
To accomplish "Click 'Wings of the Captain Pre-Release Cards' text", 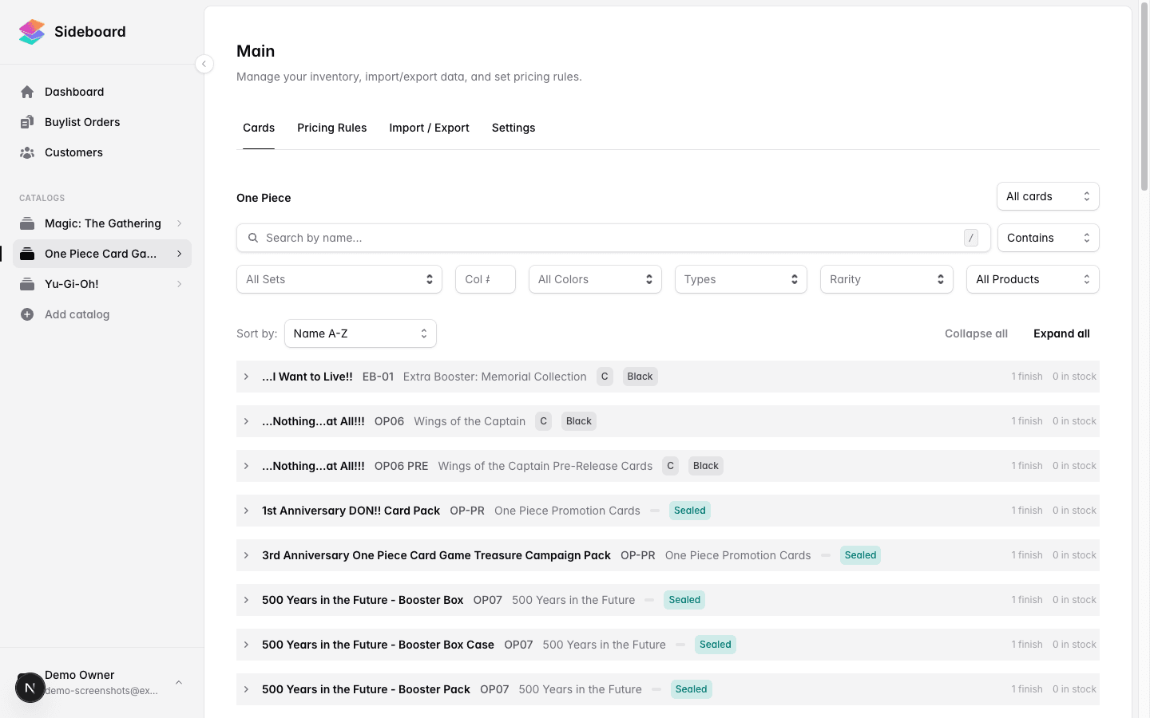I will pos(545,466).
